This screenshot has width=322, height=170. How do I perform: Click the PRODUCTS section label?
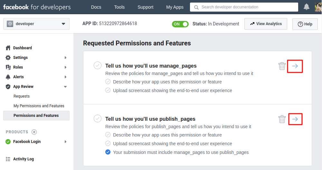click(x=17, y=132)
